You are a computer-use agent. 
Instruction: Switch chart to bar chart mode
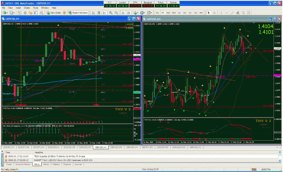tap(93, 13)
